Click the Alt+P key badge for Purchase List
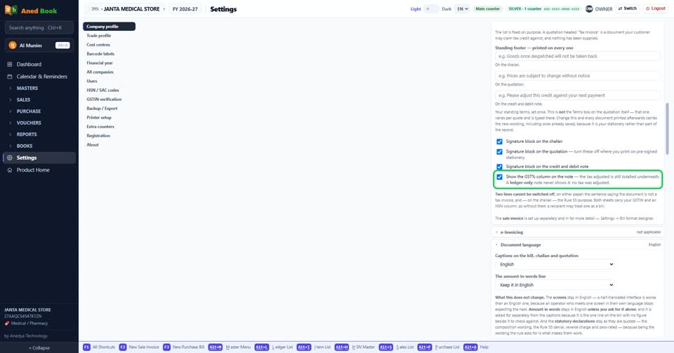 tap(424, 347)
